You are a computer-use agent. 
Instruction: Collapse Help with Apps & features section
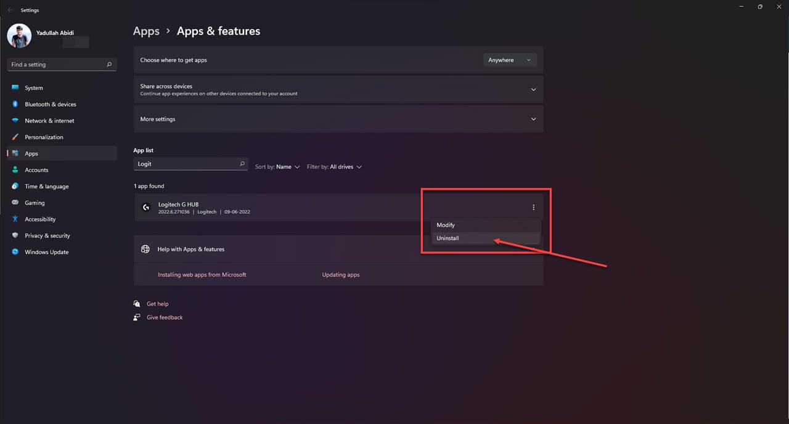533,250
